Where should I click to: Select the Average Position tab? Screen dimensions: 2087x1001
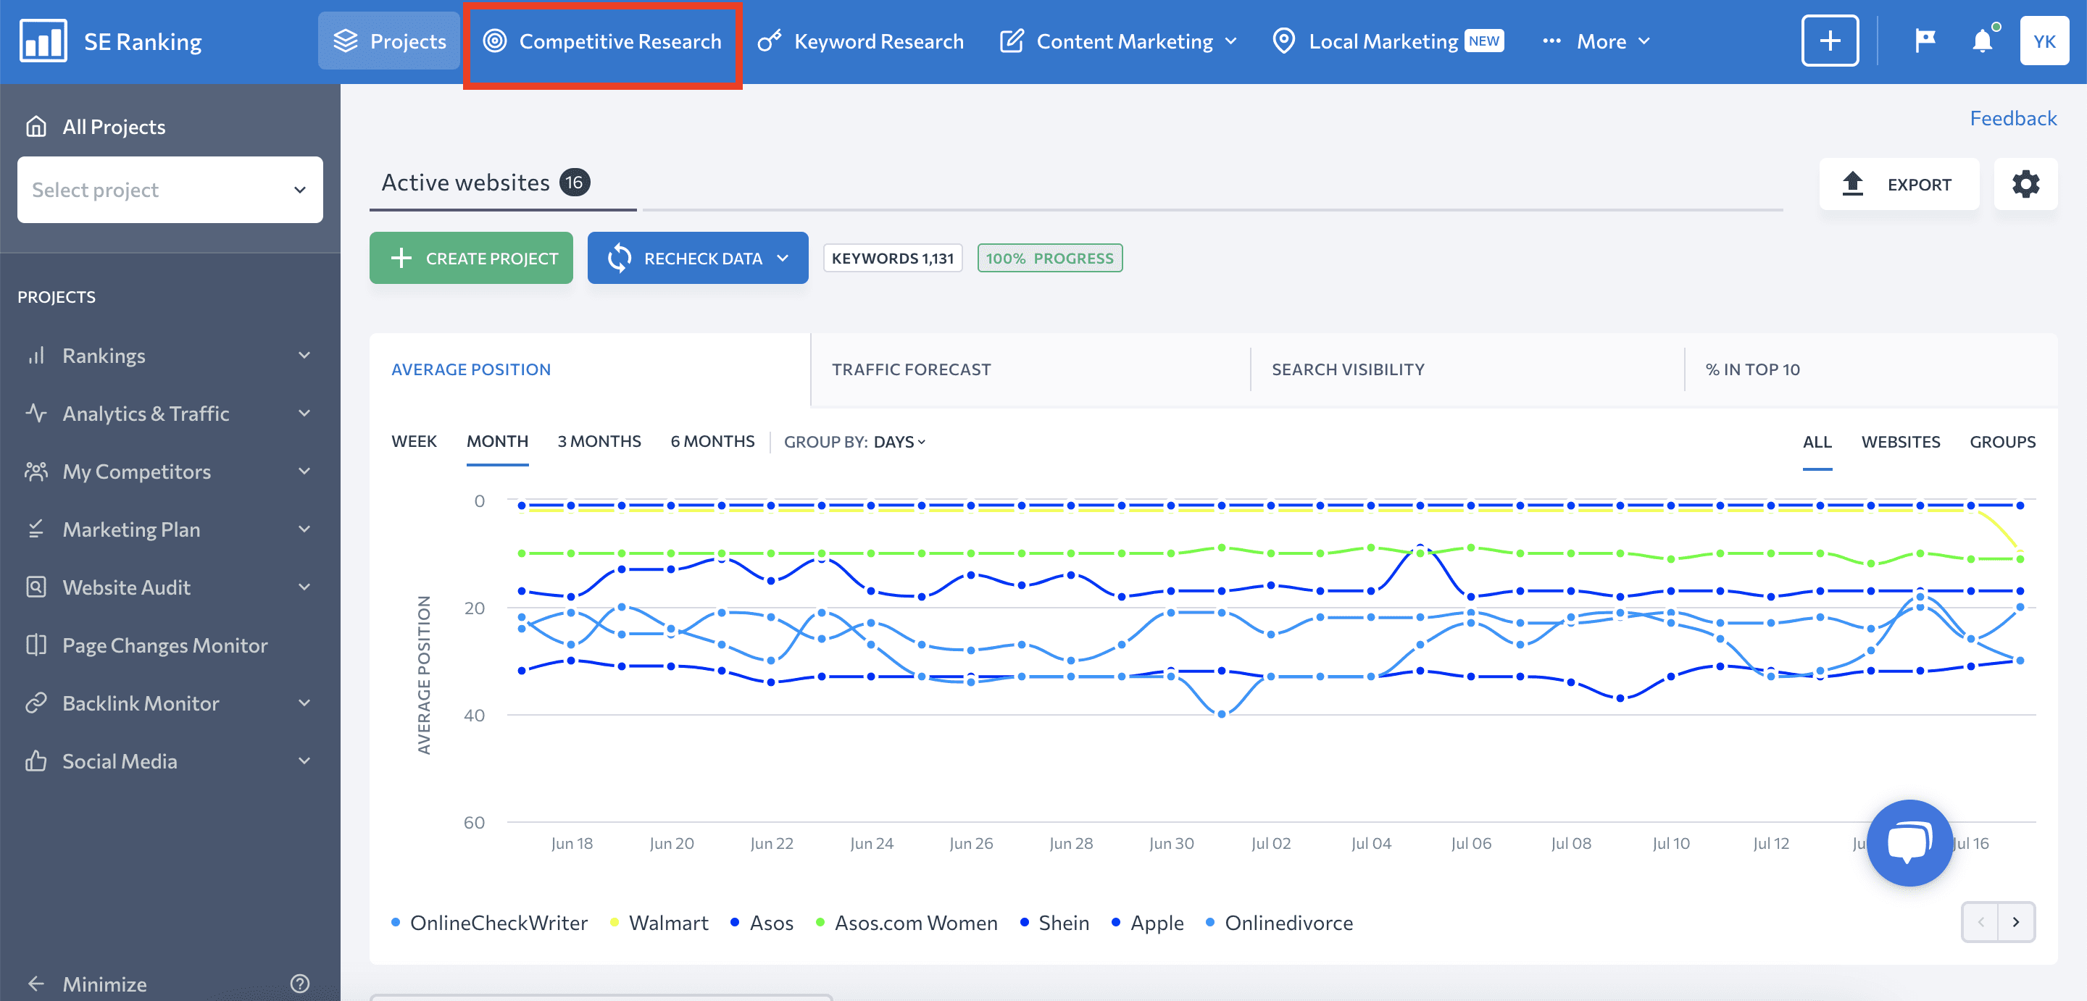click(471, 369)
